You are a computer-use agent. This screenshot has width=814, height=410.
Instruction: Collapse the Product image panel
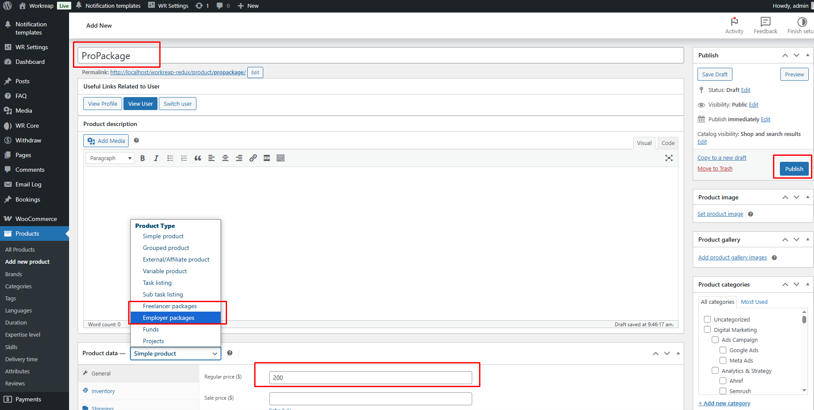pos(807,197)
